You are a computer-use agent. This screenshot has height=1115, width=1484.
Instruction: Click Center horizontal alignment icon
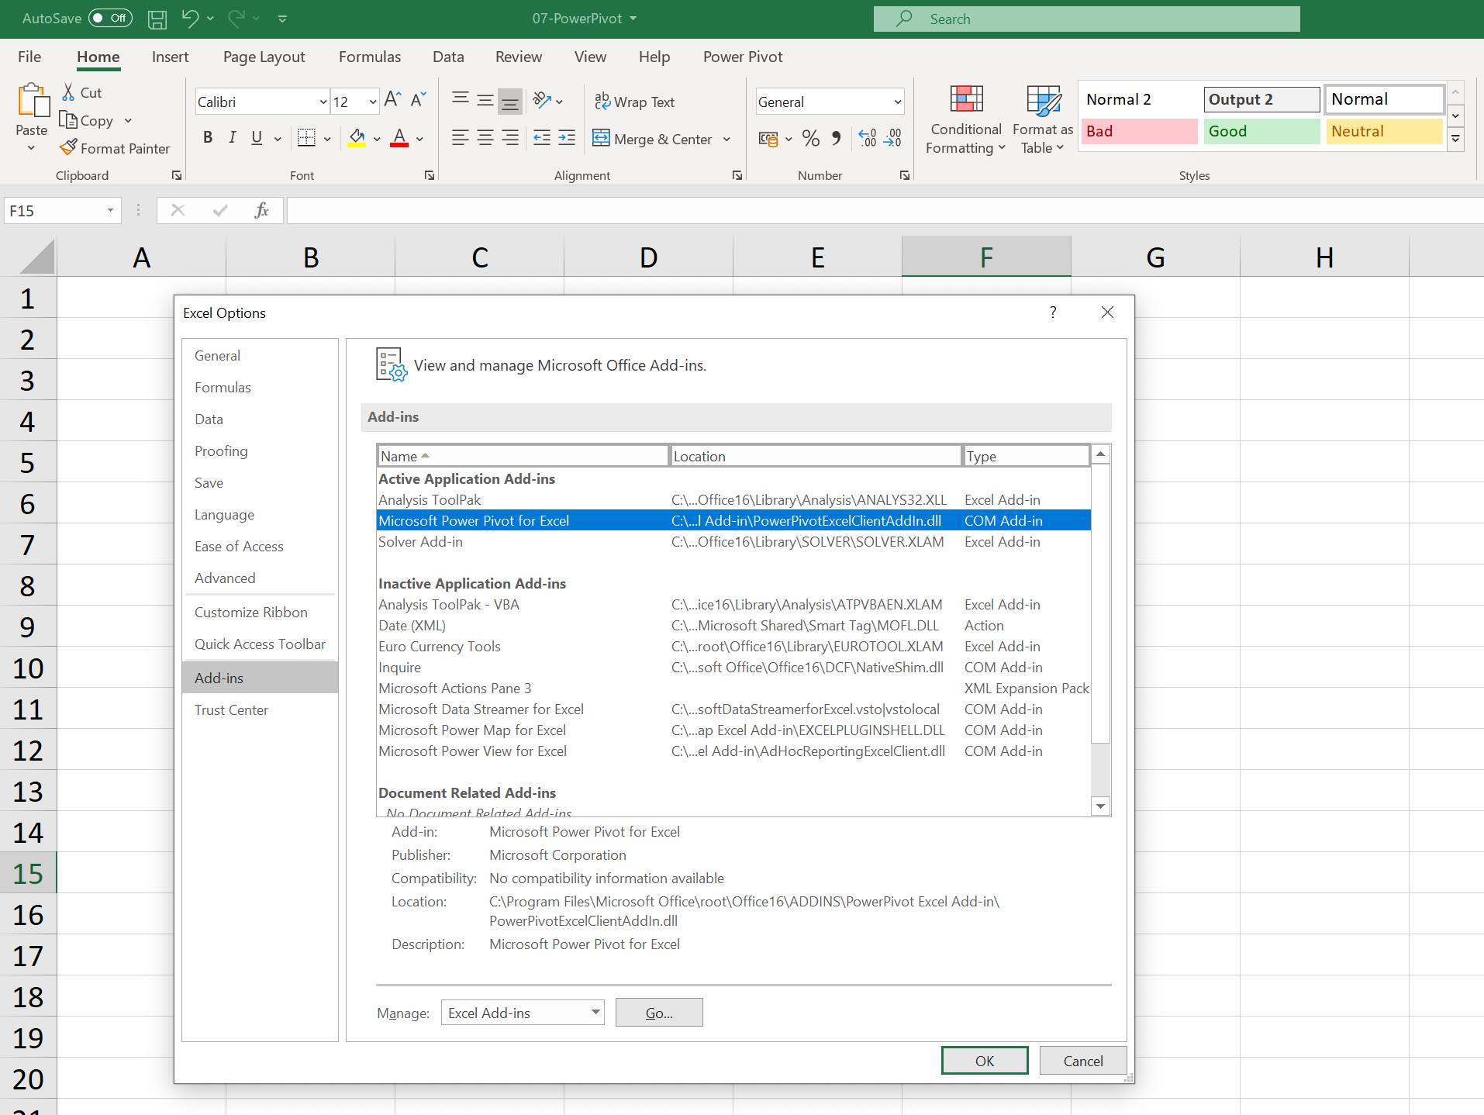pos(485,138)
